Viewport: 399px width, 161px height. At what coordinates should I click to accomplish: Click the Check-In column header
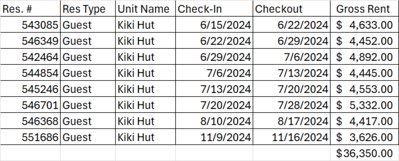pos(214,9)
